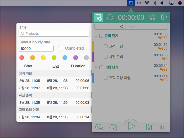The image size is (184, 138).
Task: Select the 고객 요청 이행 group header row
Action: click(54, 110)
